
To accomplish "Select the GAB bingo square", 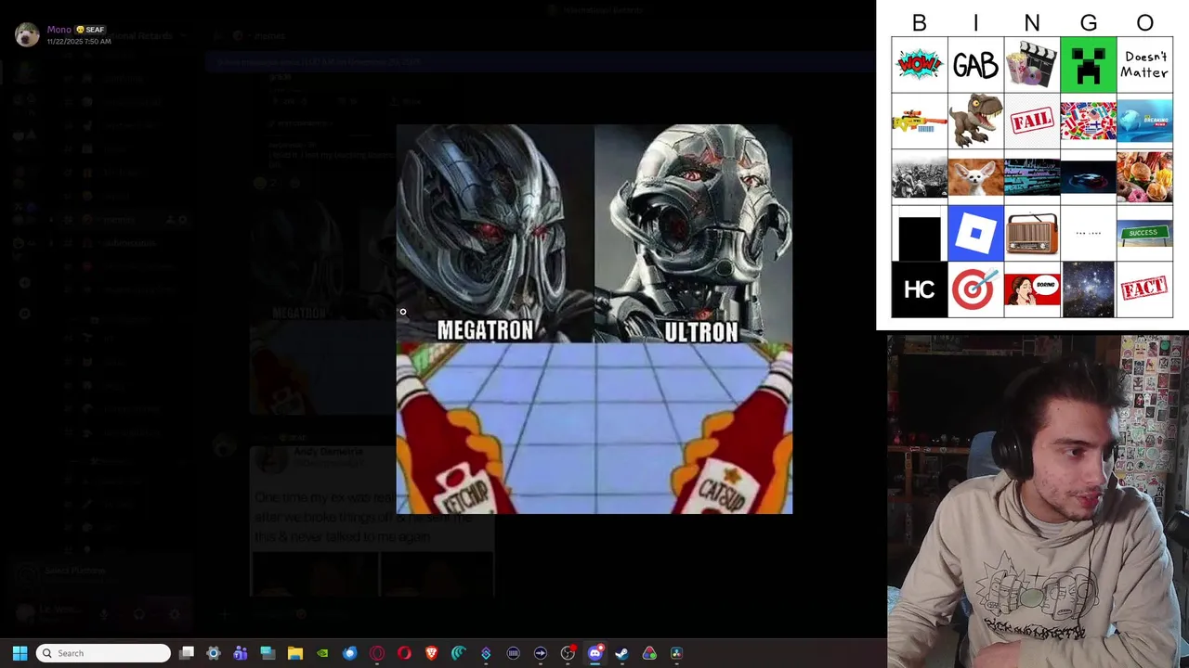I will 975,65.
